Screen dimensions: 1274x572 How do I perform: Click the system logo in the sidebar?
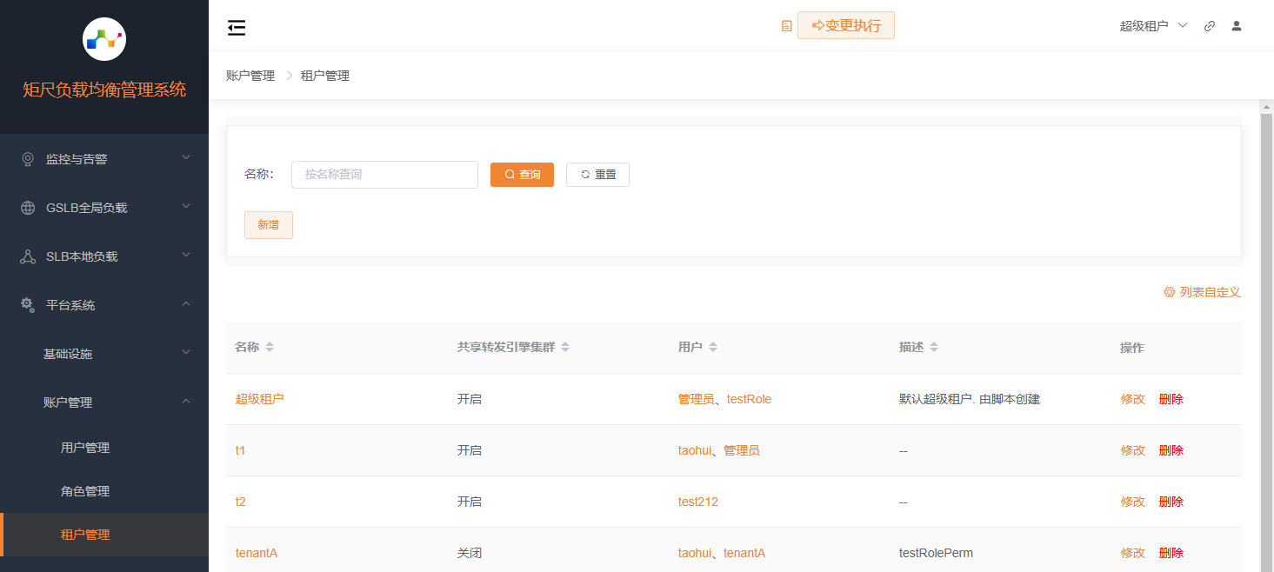click(104, 39)
